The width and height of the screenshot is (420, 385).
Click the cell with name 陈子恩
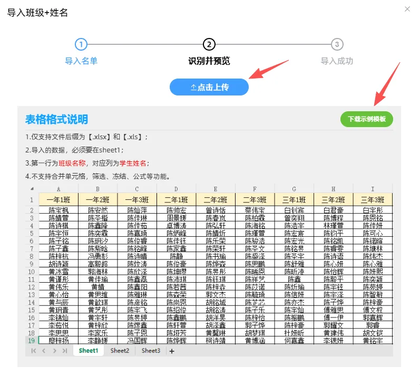click(x=137, y=333)
